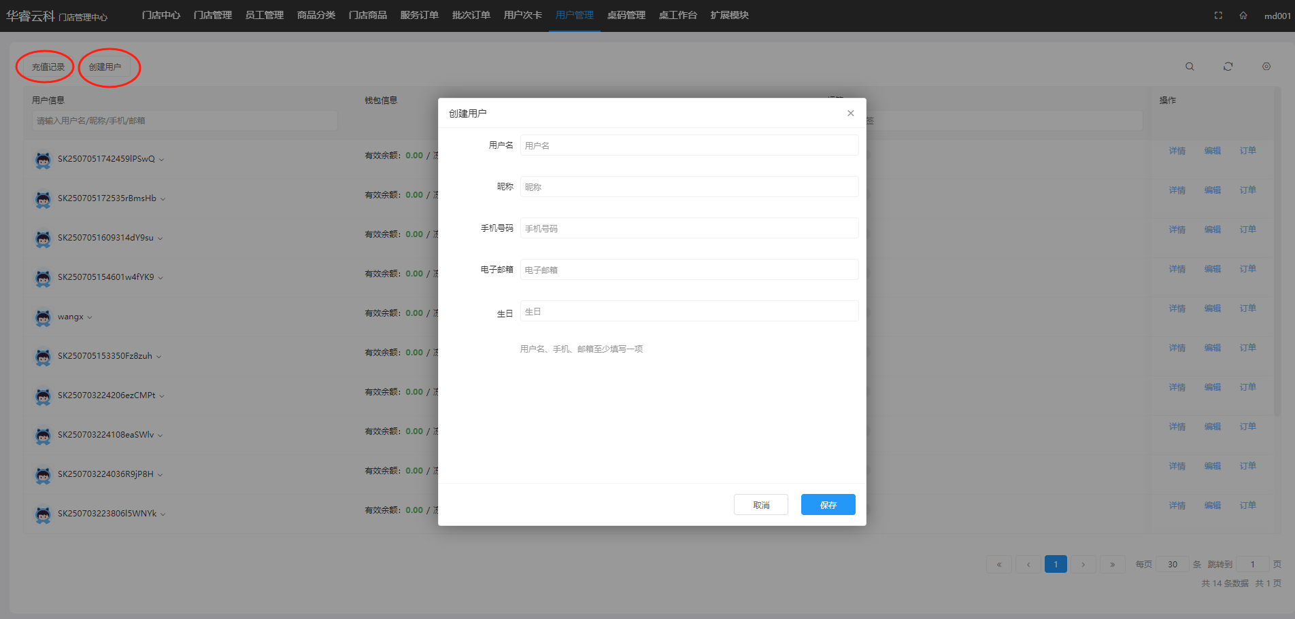Go to next page arrow in pagination

(1083, 565)
